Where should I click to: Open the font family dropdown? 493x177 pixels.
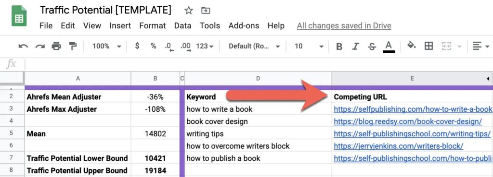click(254, 47)
